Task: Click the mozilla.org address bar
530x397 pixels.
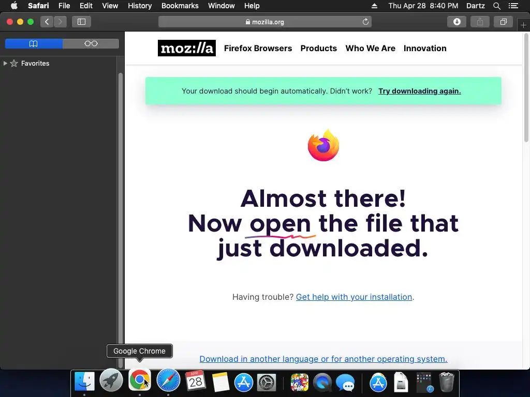Action: point(264,22)
